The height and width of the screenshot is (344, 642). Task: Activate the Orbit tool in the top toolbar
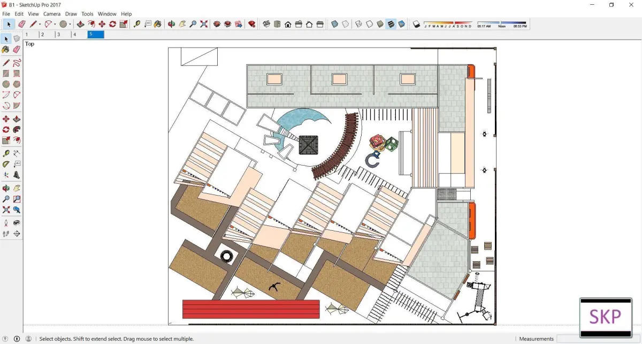(172, 24)
